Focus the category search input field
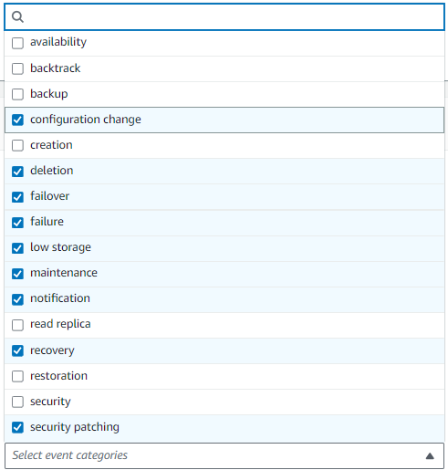 (224, 17)
